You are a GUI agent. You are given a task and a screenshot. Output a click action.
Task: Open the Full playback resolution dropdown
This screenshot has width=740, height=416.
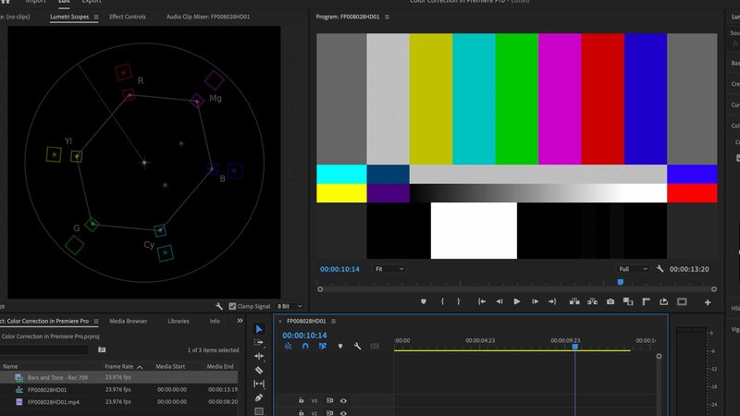[633, 269]
